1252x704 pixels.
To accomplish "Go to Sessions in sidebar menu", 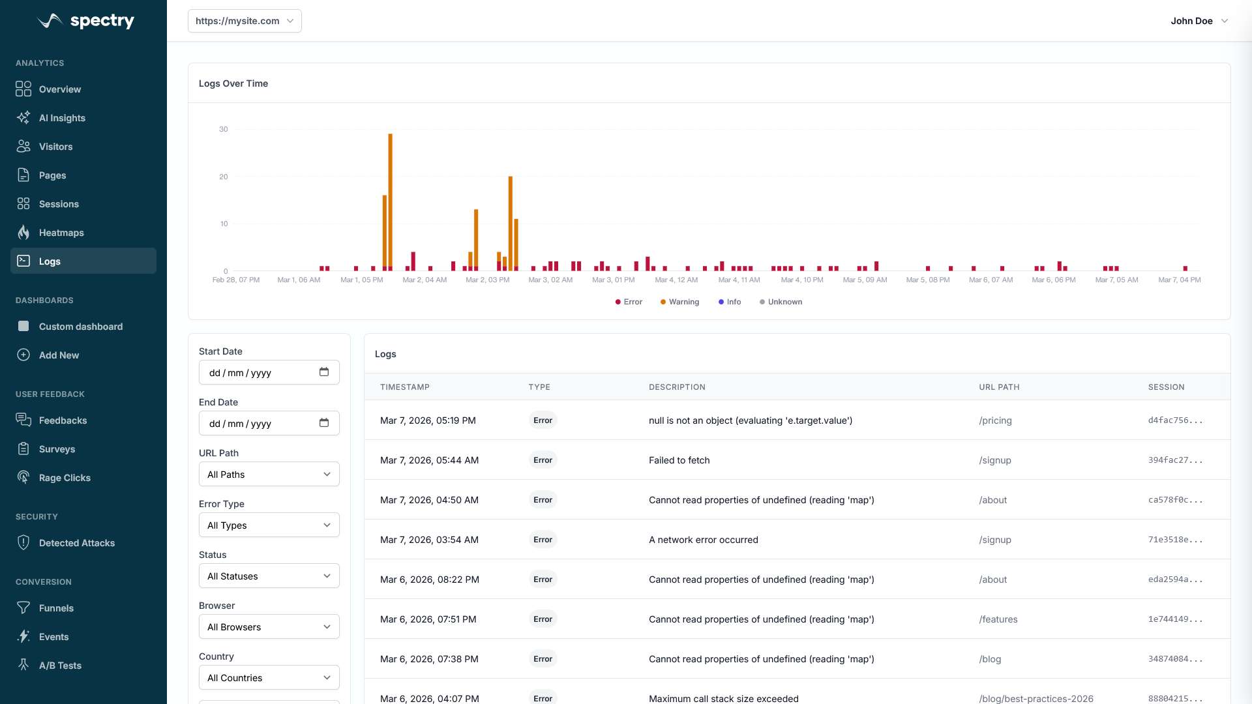I will (59, 204).
